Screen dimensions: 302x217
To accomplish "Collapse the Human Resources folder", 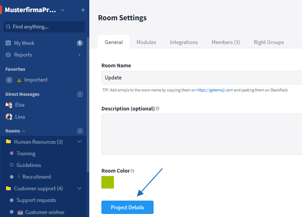I will tap(79, 142).
